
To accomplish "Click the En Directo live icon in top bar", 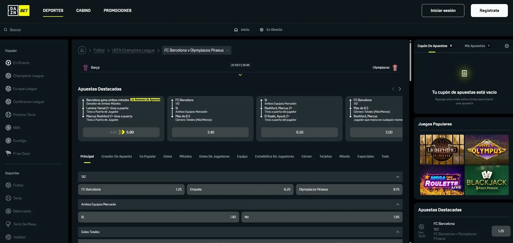I will 262,30.
